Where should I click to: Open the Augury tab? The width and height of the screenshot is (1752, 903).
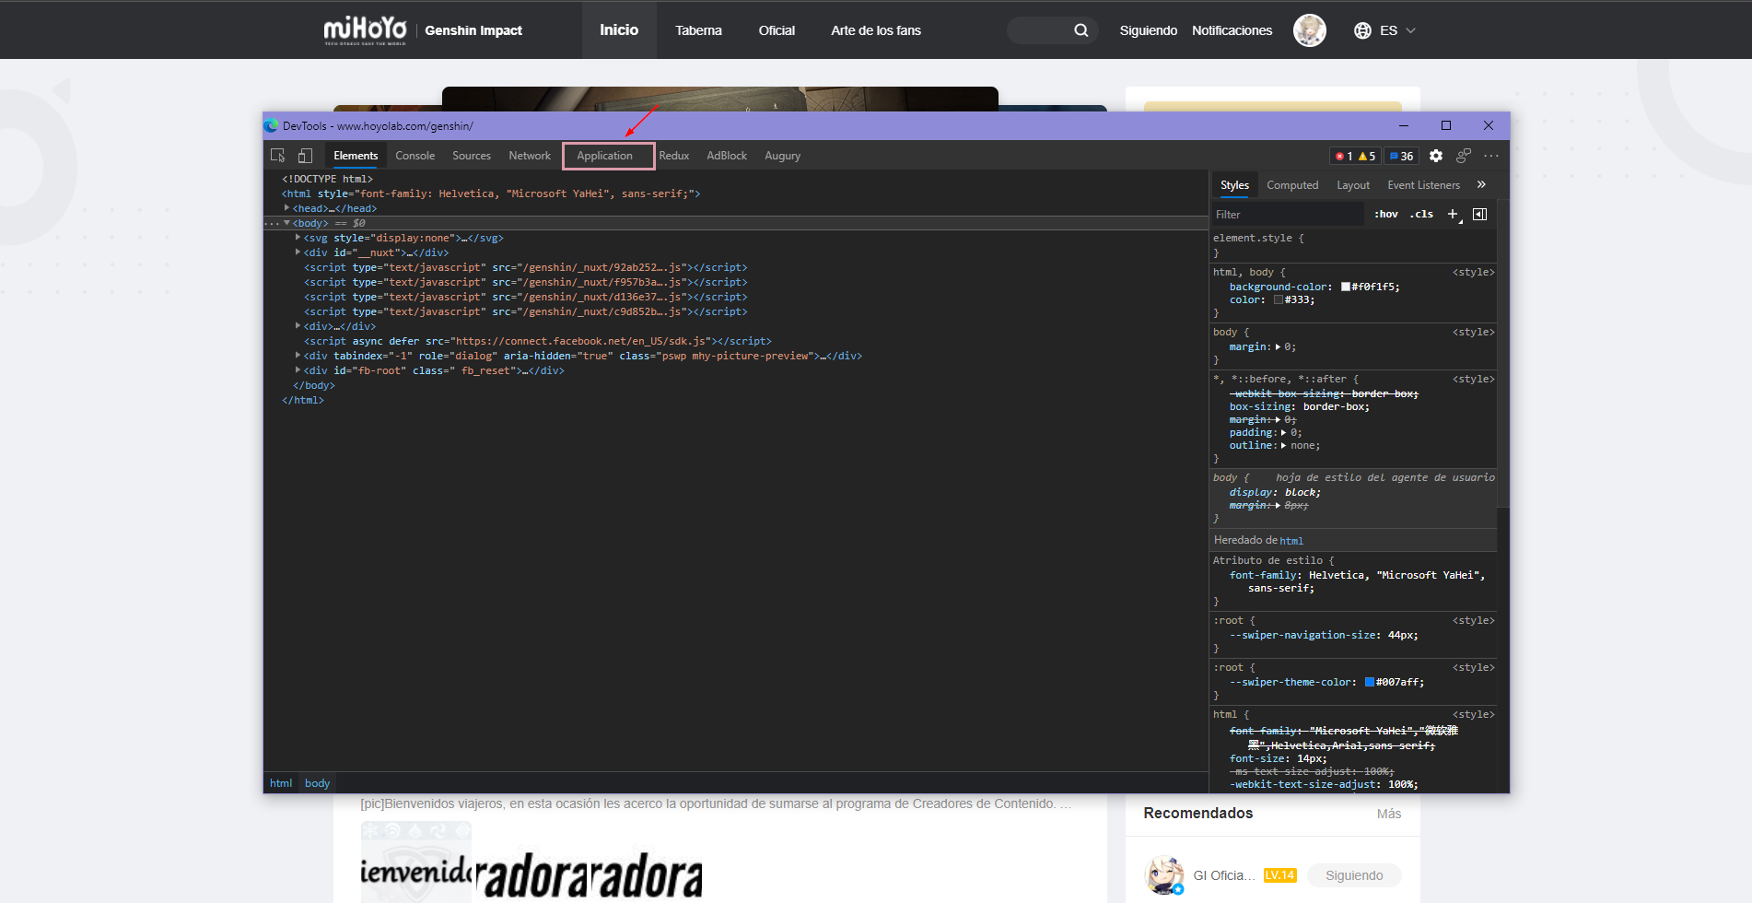point(783,156)
